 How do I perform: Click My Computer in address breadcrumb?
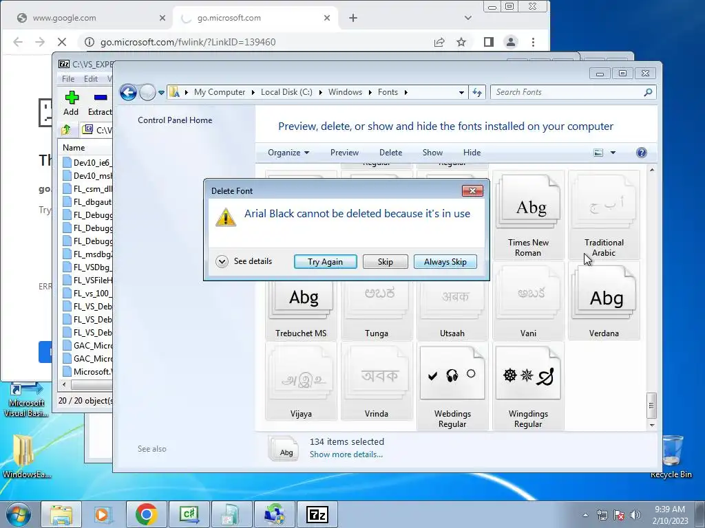click(220, 92)
